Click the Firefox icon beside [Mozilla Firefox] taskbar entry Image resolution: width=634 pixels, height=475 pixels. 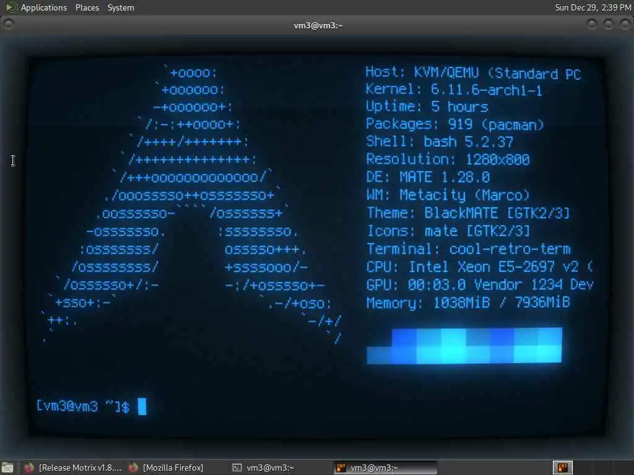tap(133, 468)
